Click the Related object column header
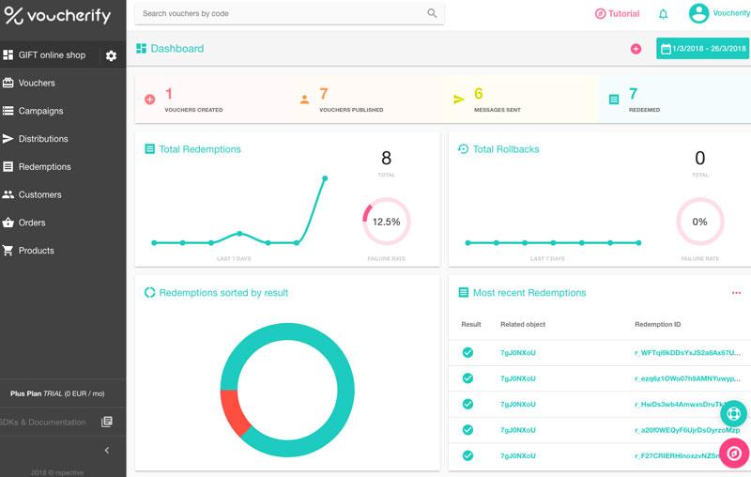 (x=523, y=324)
